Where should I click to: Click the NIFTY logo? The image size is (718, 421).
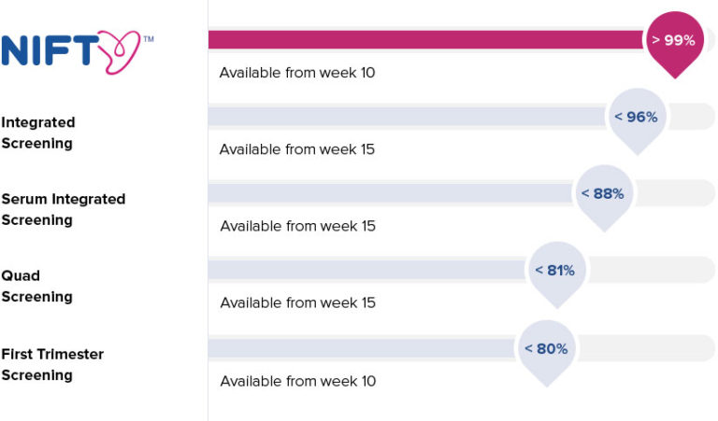[x=77, y=51]
